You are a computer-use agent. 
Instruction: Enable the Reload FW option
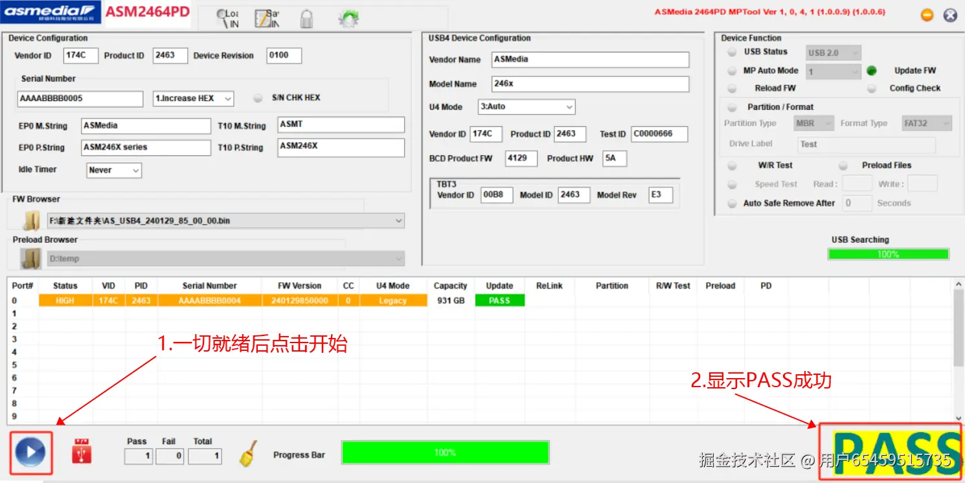(x=732, y=88)
